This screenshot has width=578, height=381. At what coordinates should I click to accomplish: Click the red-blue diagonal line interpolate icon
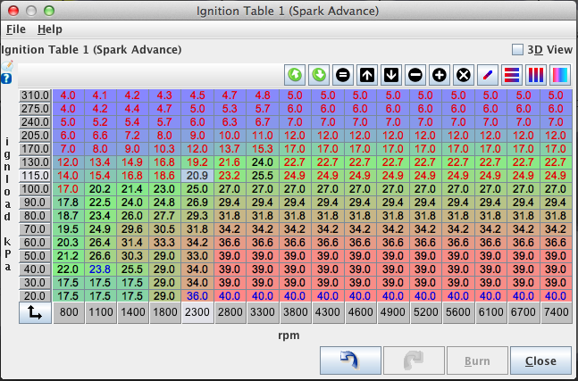(x=488, y=75)
